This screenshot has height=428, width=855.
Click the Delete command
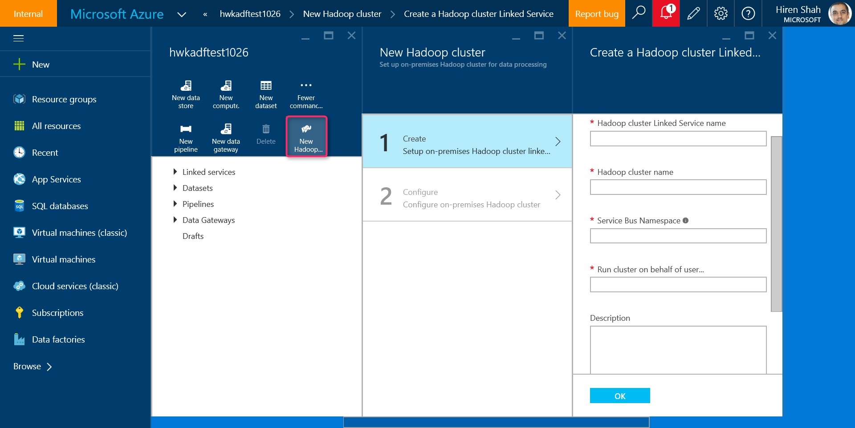266,135
